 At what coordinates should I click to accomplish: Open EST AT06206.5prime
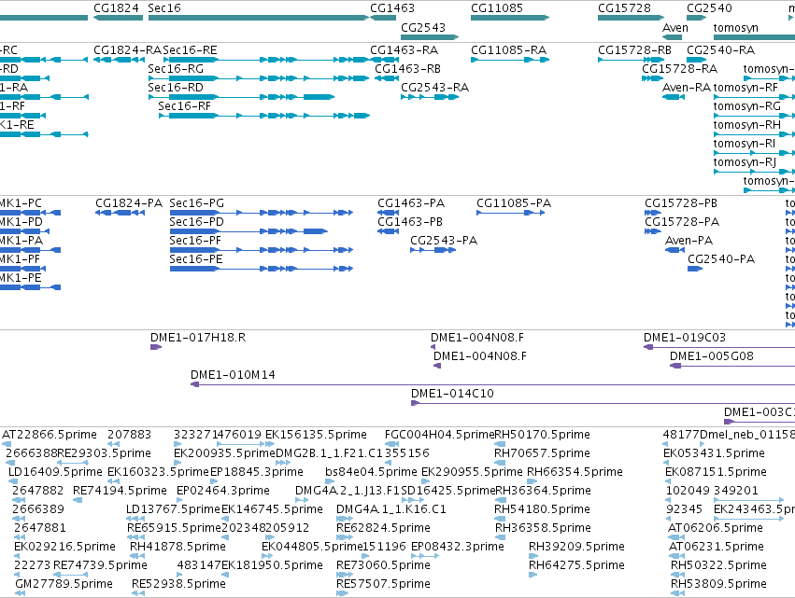click(x=715, y=528)
